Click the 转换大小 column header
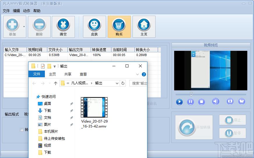 tap(146, 50)
